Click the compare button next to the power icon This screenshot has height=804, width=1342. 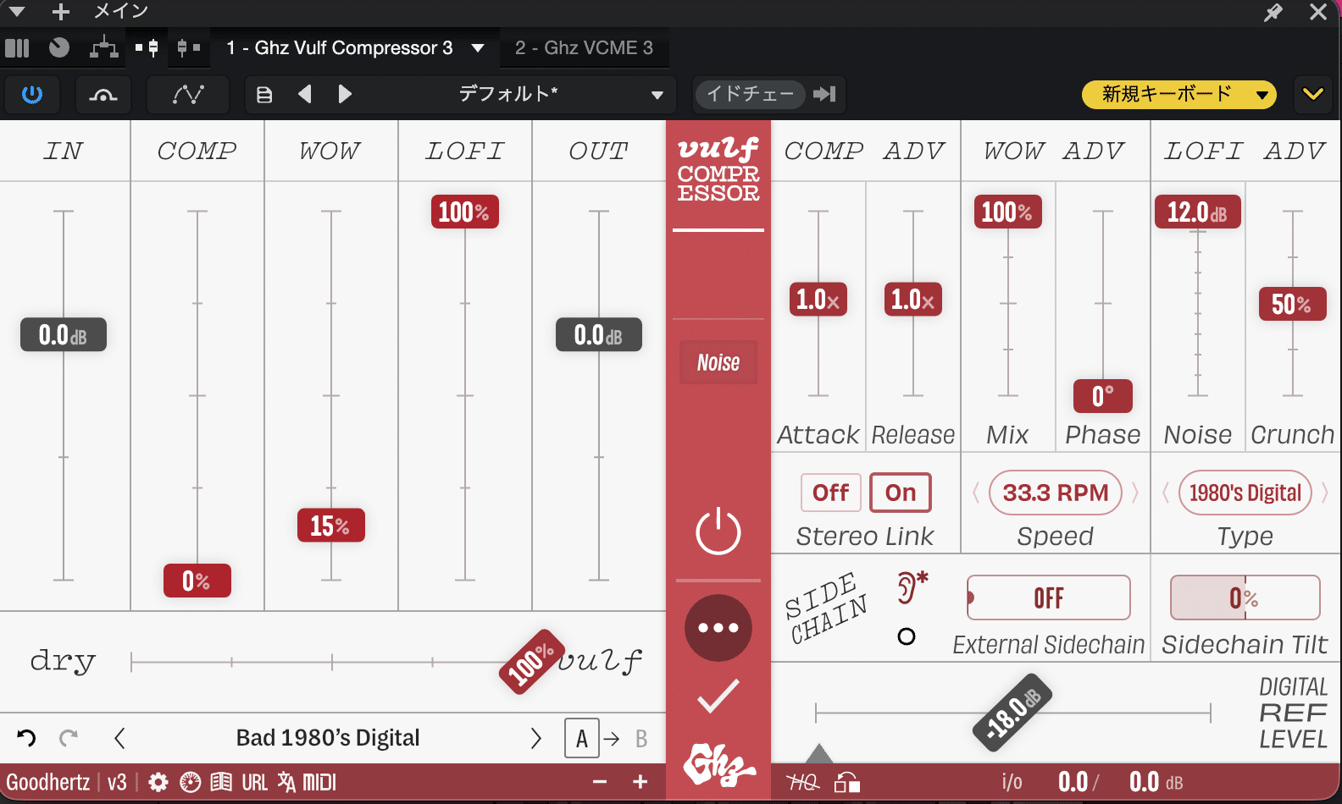pyautogui.click(x=103, y=94)
